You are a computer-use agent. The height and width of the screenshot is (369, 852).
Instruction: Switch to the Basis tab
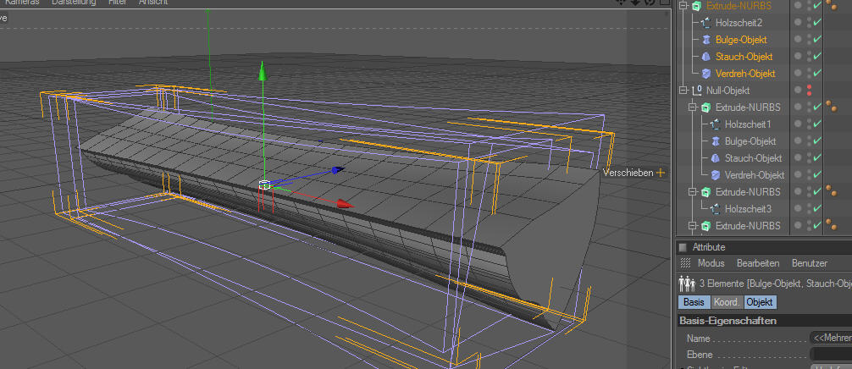[x=694, y=302]
